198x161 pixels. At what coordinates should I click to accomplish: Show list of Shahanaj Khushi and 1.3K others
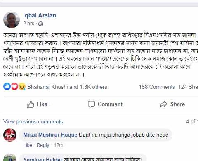point(67,87)
